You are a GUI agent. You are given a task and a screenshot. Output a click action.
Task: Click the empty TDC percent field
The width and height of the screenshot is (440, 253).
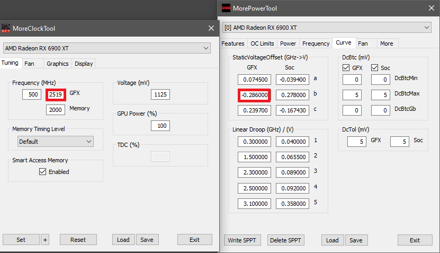[160, 156]
